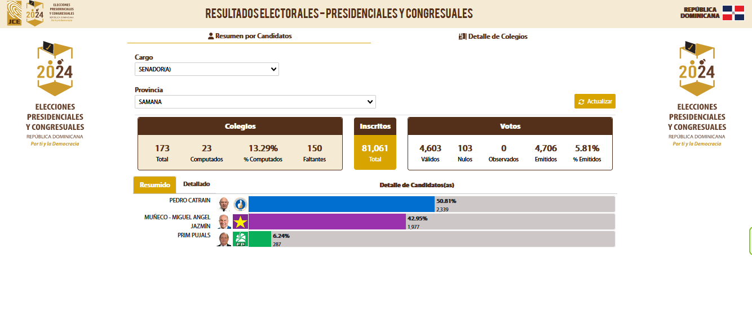The height and width of the screenshot is (316, 752).
Task: Click the PLD party logo beside Catrain
Action: click(x=240, y=204)
